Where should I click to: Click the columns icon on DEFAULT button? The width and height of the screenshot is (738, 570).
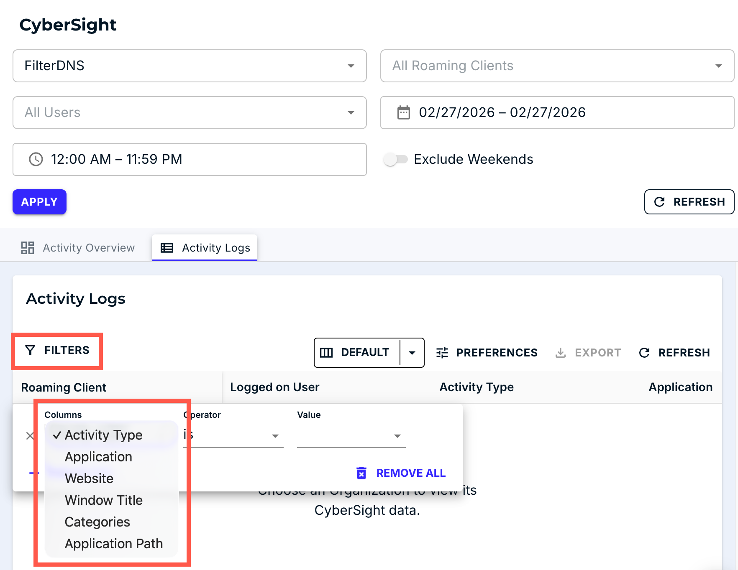326,353
